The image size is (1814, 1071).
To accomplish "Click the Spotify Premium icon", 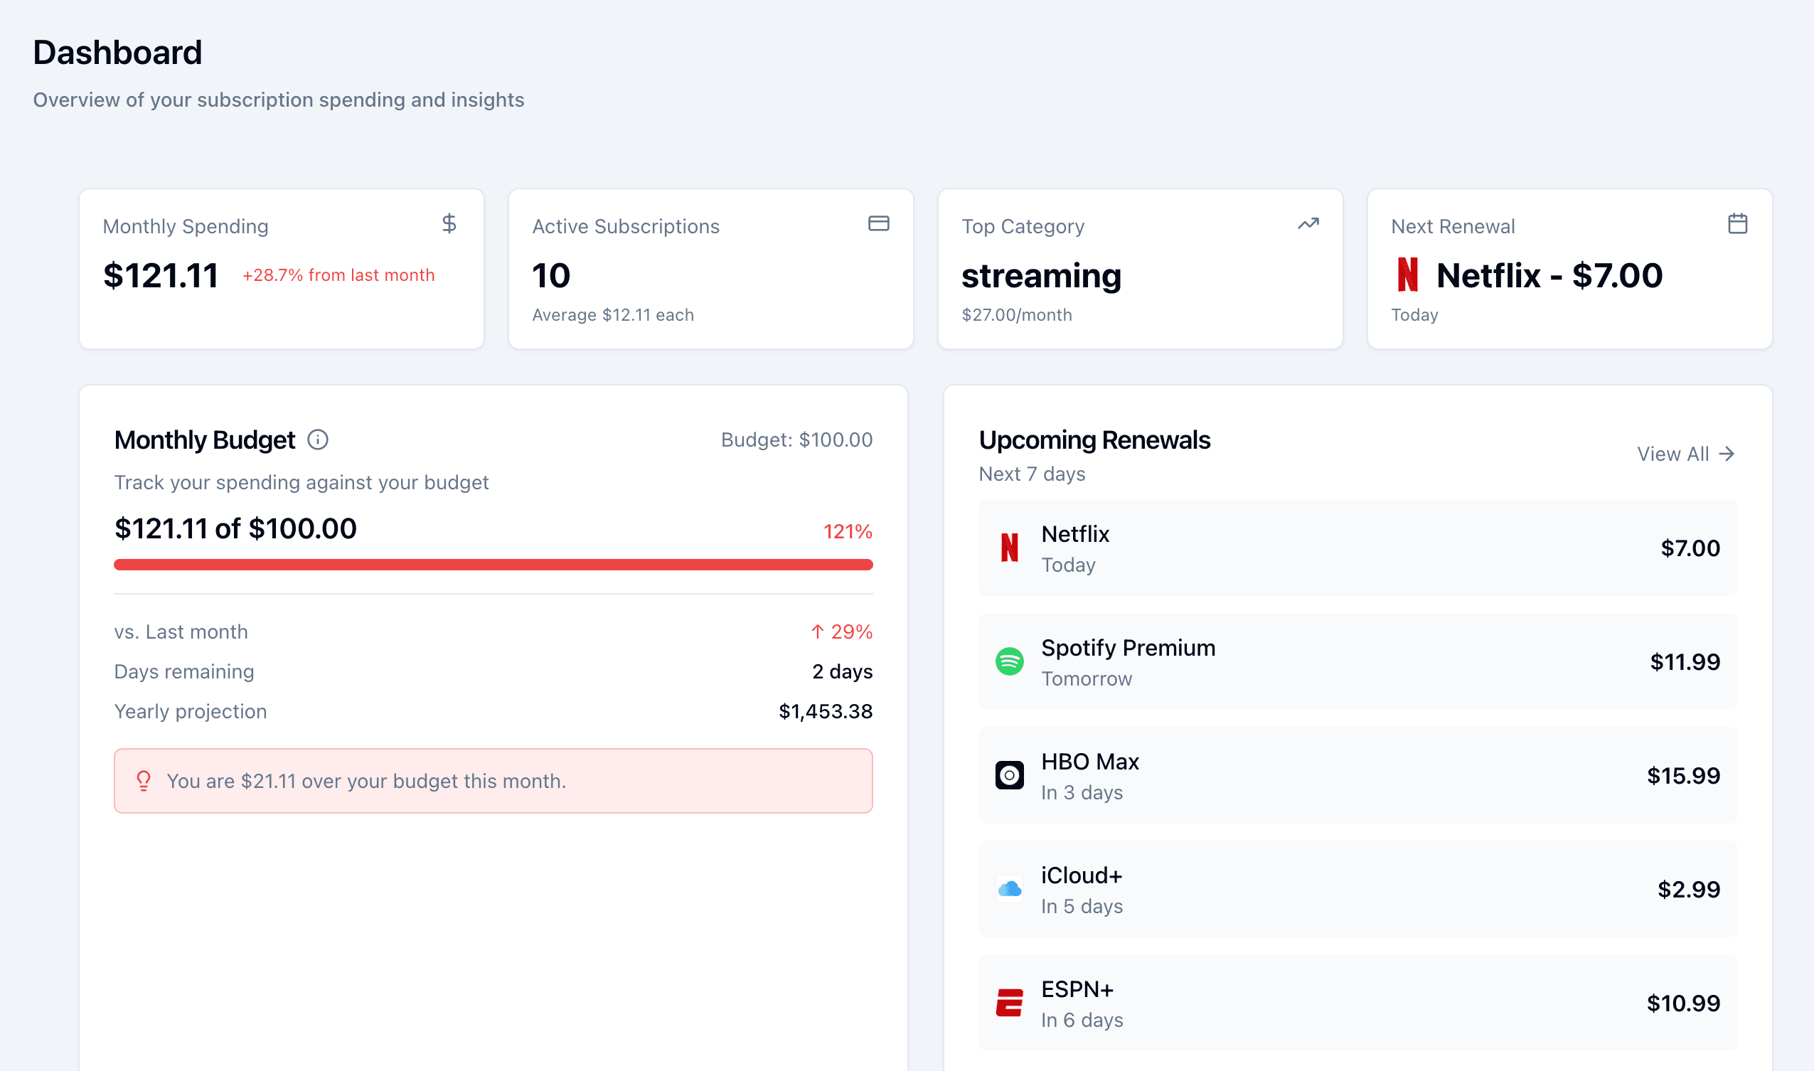I will (1010, 661).
